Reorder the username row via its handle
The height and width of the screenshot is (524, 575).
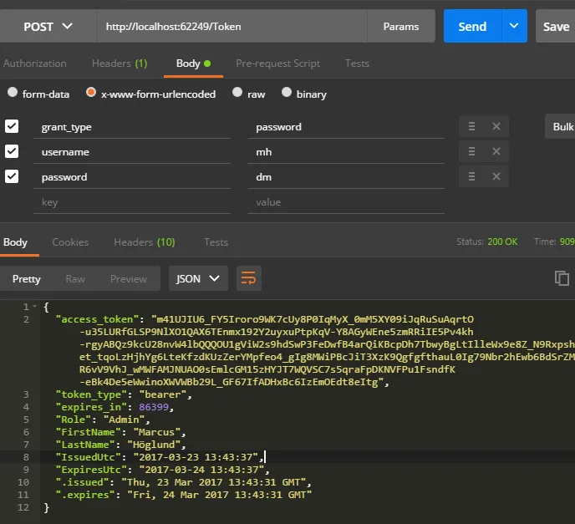click(x=471, y=151)
